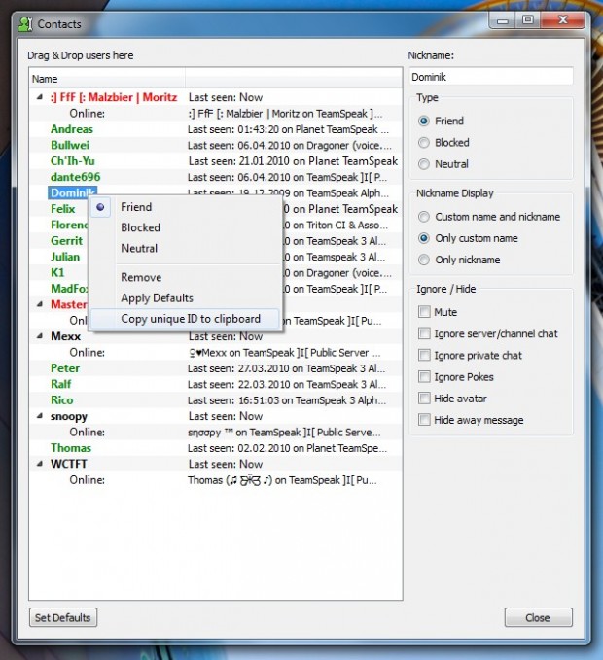Click Bullwei's 'Last seen: 06.04.2010 on Dragoner'
The height and width of the screenshot is (660, 603).
pos(290,145)
